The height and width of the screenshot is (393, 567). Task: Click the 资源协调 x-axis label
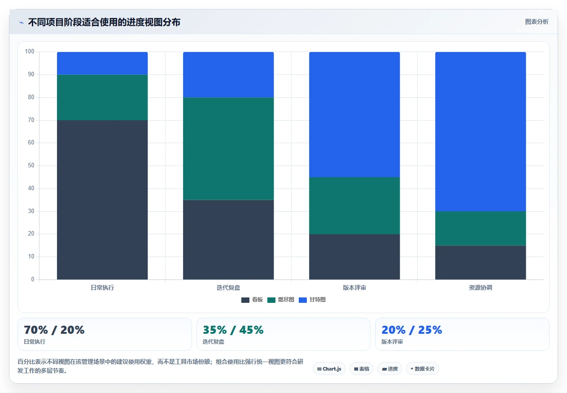(x=480, y=288)
